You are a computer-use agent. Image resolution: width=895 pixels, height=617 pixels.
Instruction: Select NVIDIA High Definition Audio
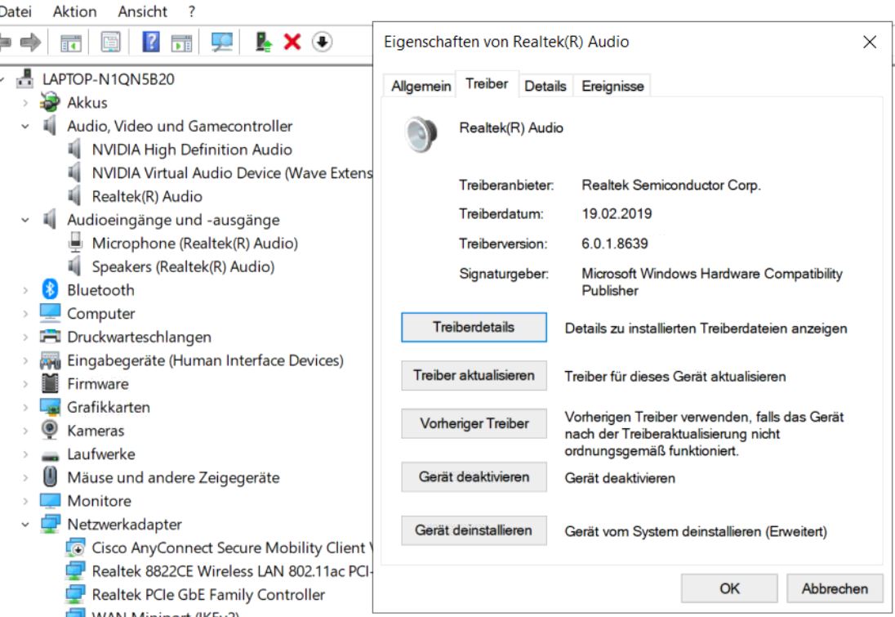(192, 150)
